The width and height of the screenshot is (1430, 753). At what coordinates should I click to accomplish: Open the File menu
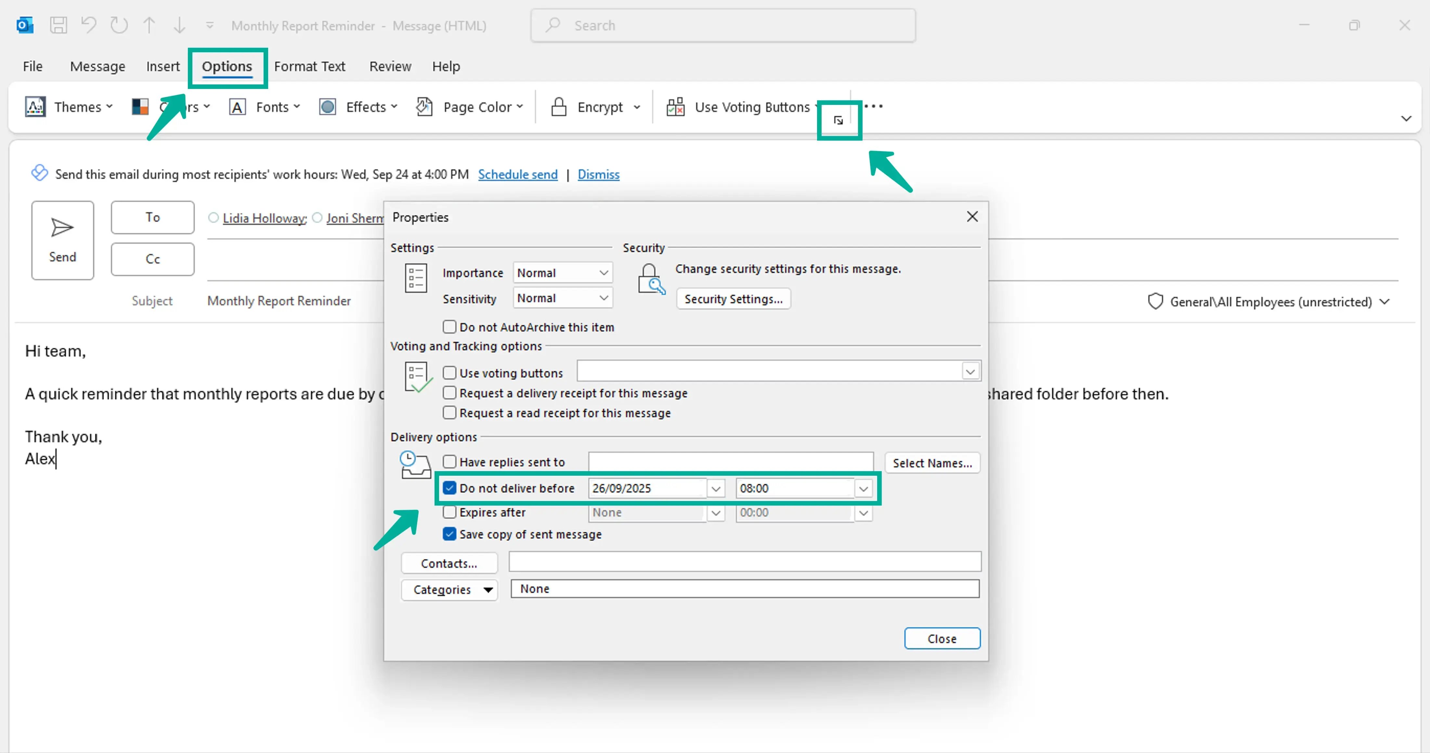pyautogui.click(x=33, y=67)
